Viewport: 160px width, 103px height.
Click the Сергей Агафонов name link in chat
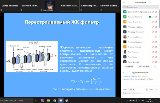pyautogui.click(x=131, y=77)
